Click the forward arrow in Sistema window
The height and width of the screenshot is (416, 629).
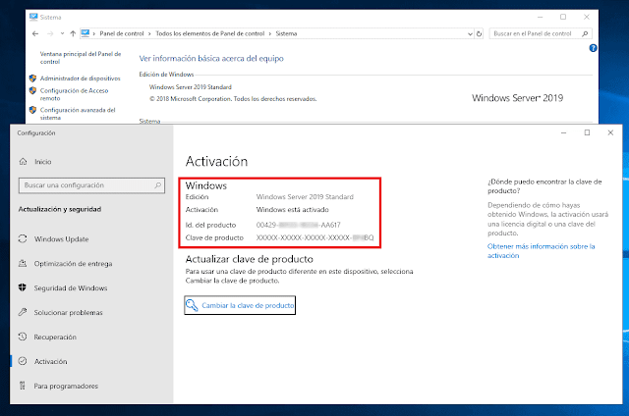(50, 33)
